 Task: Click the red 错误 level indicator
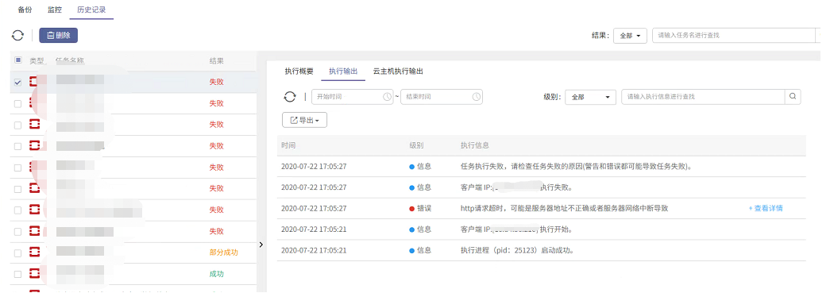tap(420, 209)
